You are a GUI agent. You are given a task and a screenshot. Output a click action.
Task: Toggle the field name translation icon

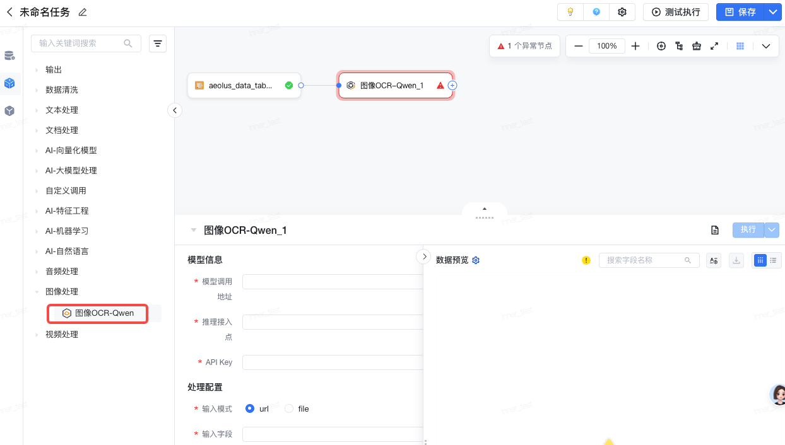tap(714, 260)
